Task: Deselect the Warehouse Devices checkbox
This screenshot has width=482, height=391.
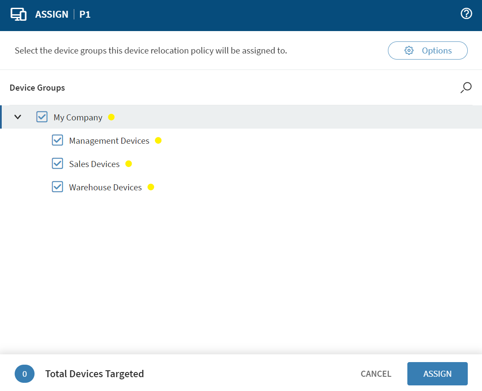Action: [57, 187]
